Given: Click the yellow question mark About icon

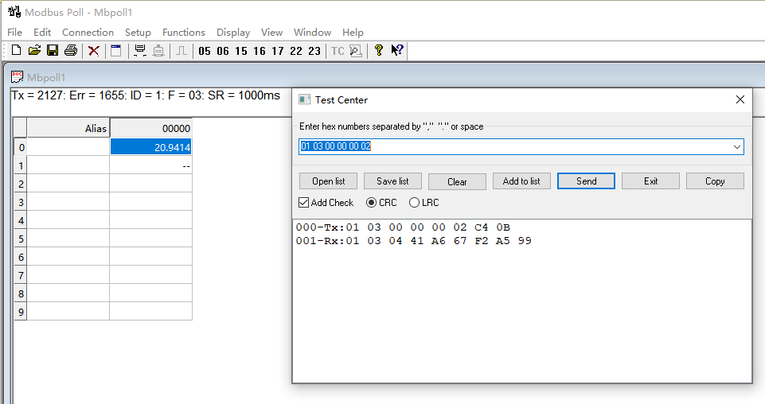Looking at the screenshot, I should click(x=379, y=51).
